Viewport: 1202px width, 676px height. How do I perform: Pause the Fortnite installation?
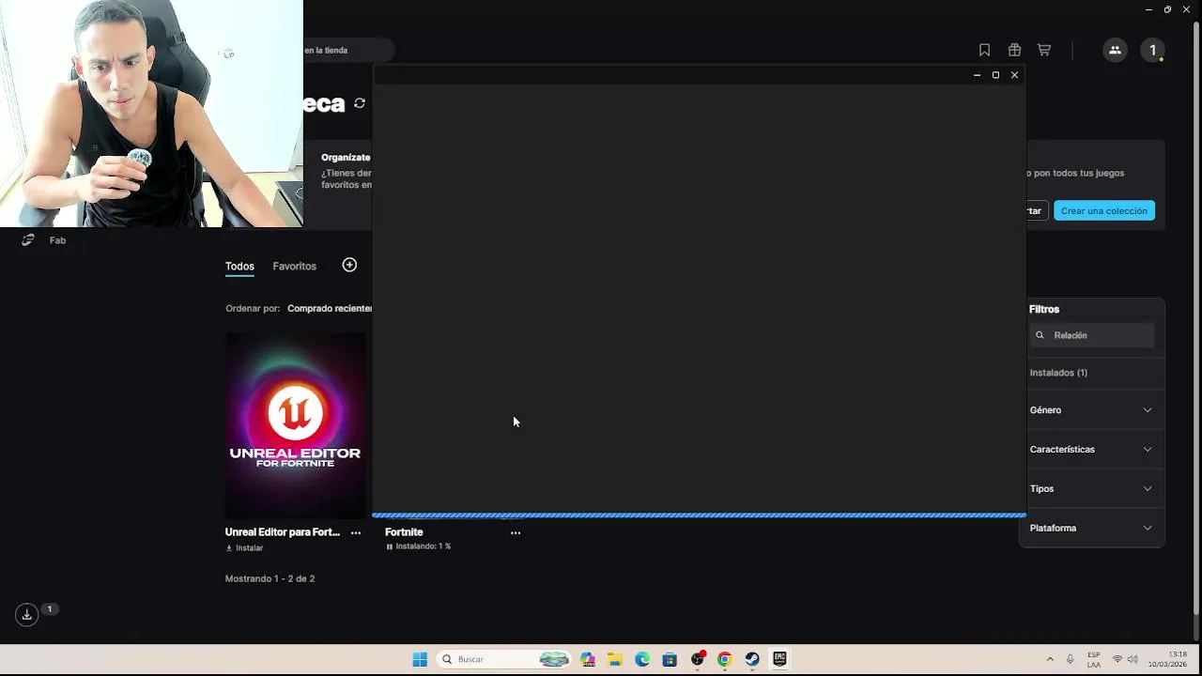coord(389,546)
